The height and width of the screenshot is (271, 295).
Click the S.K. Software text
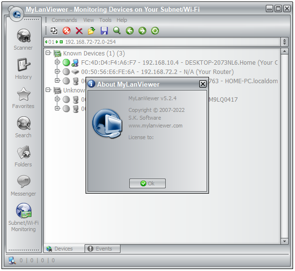pos(145,118)
